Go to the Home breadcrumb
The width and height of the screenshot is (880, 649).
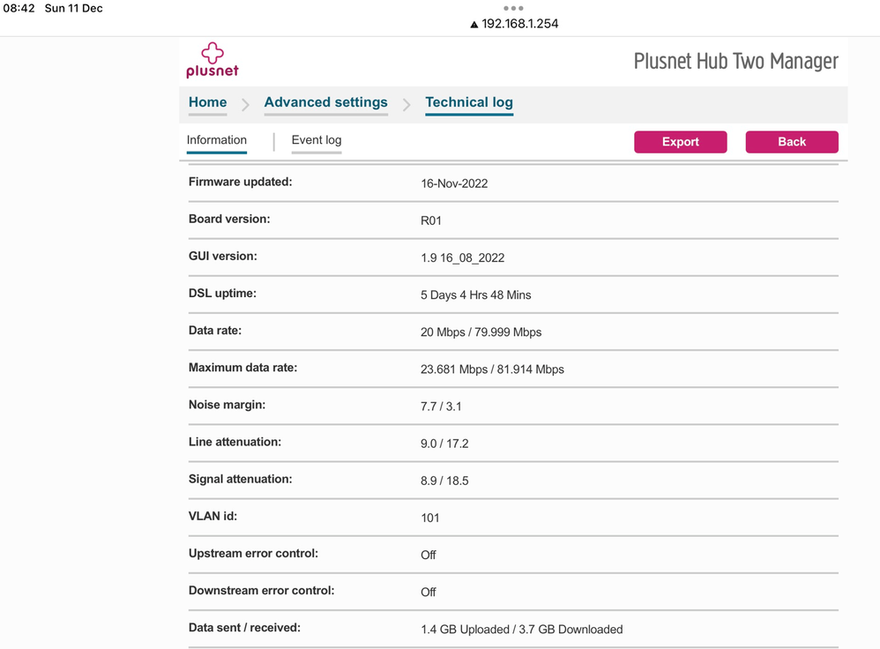click(207, 102)
